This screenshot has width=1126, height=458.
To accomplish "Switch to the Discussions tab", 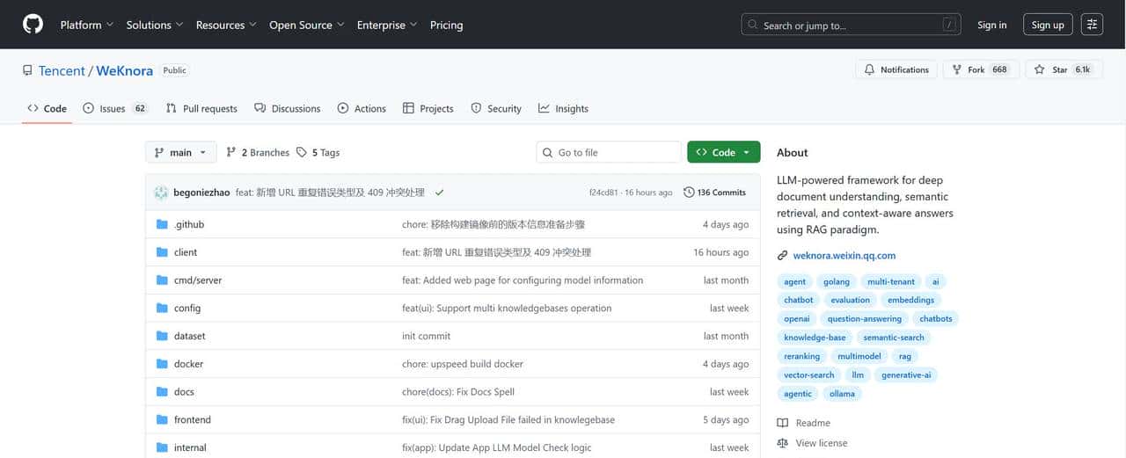I will coord(288,108).
